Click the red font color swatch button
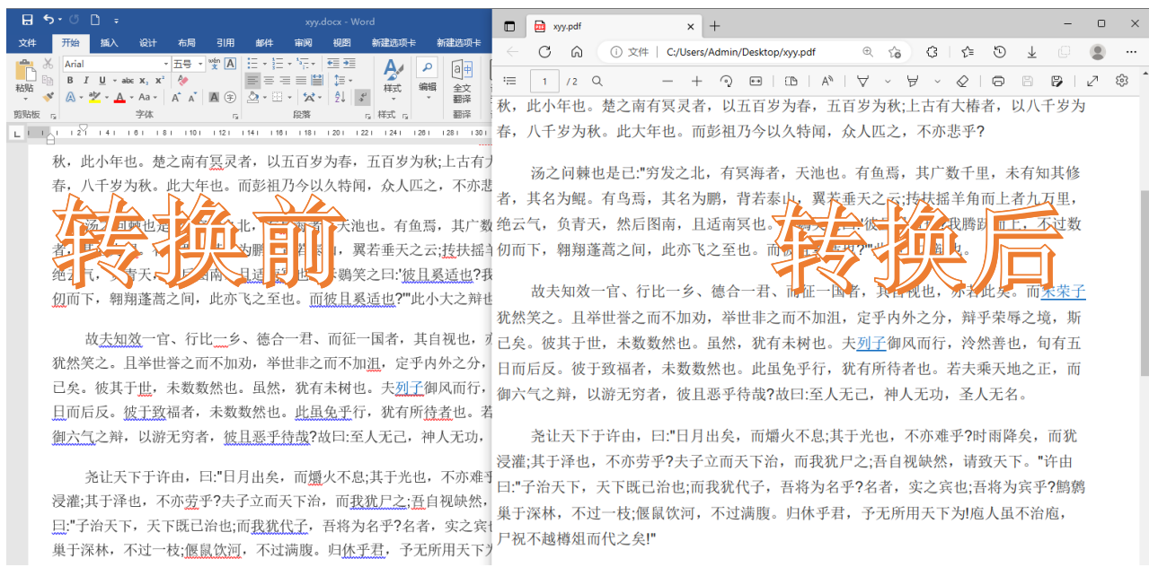The width and height of the screenshot is (1158, 576). [119, 98]
